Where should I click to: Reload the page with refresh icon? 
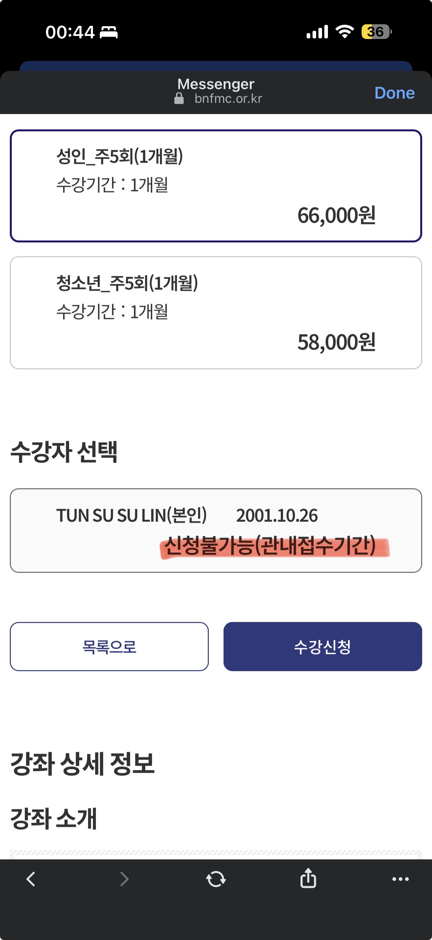(x=216, y=879)
